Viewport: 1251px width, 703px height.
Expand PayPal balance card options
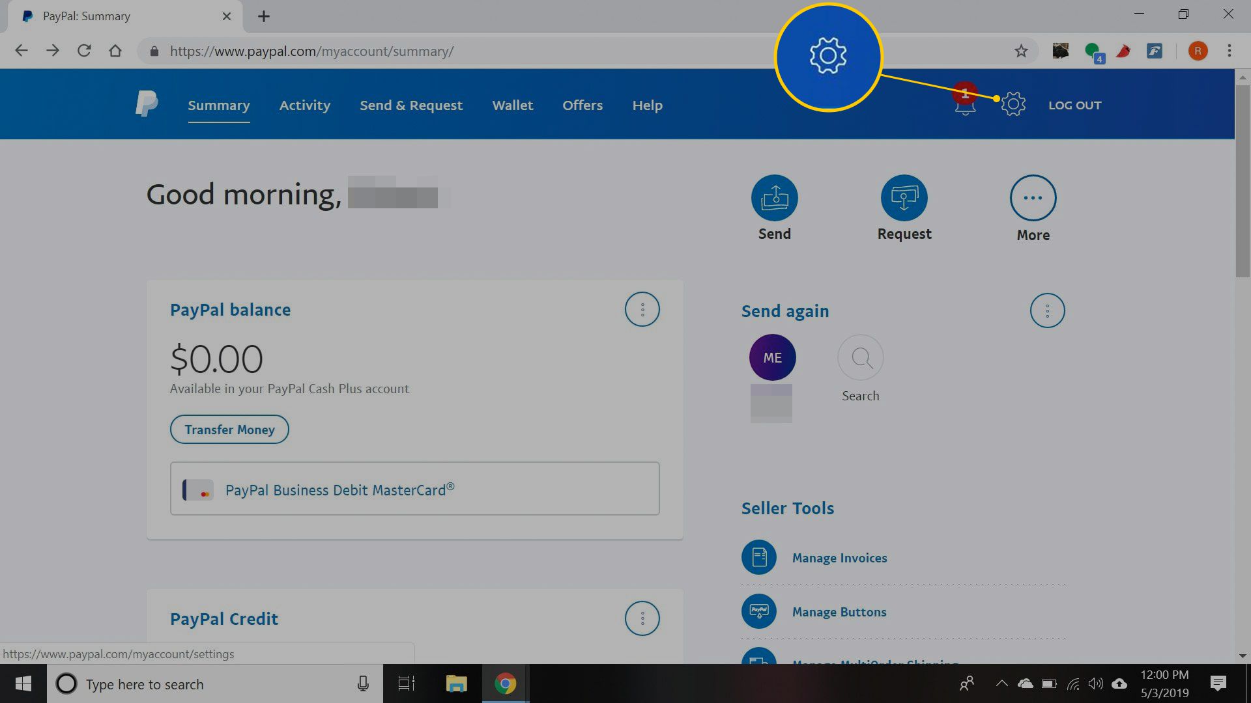point(642,309)
